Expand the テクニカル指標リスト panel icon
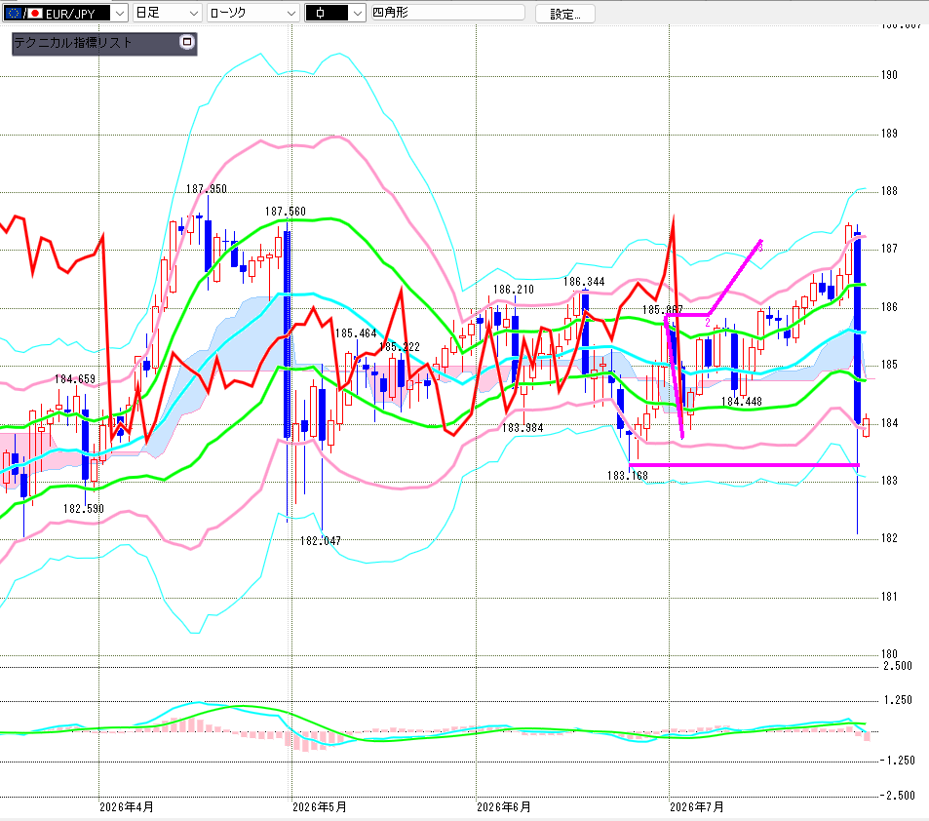The height and width of the screenshot is (821, 929). tap(186, 42)
